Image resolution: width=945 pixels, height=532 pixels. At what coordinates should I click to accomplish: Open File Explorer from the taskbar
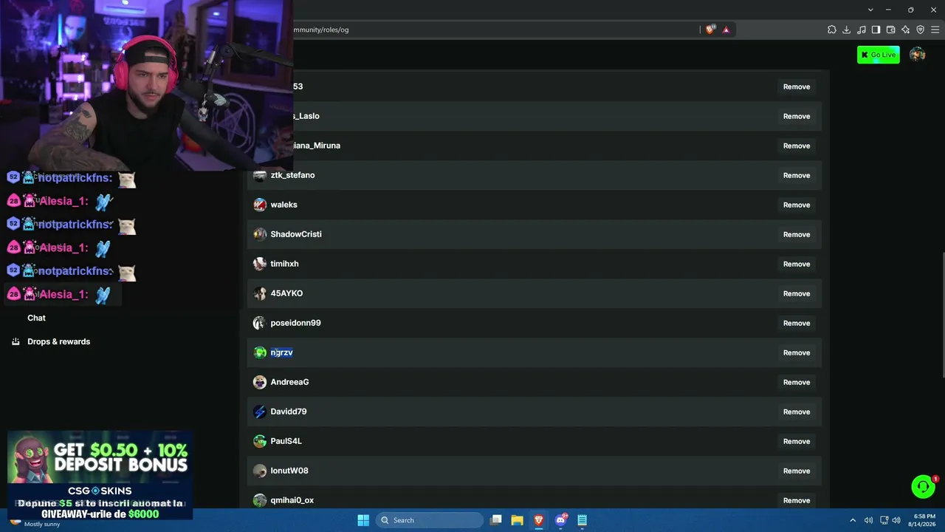pos(517,520)
